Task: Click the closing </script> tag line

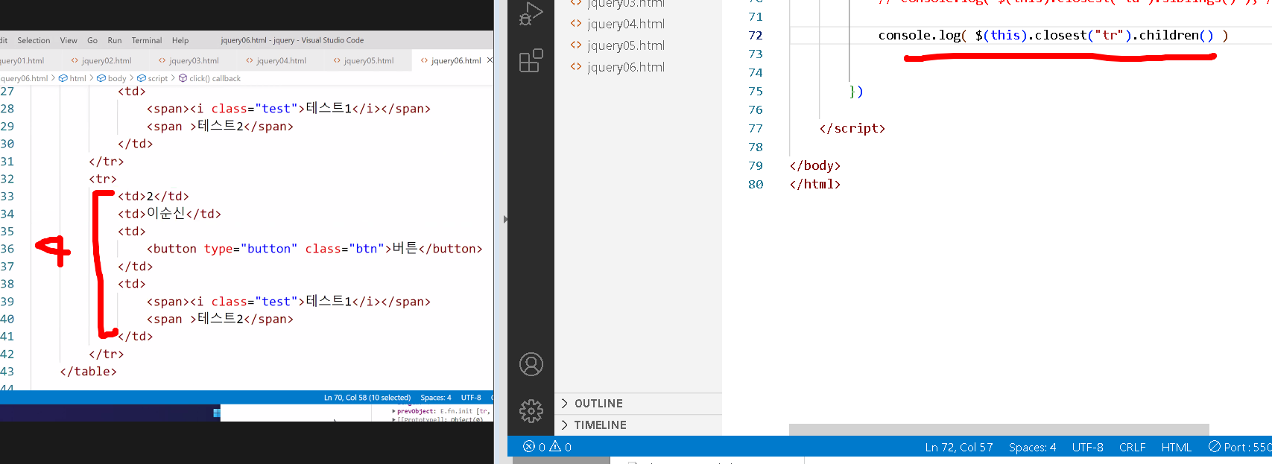Action: [852, 128]
